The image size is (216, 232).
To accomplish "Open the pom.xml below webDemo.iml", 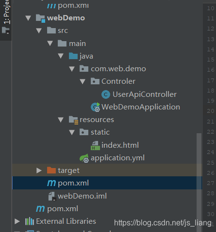I will click(x=63, y=209).
